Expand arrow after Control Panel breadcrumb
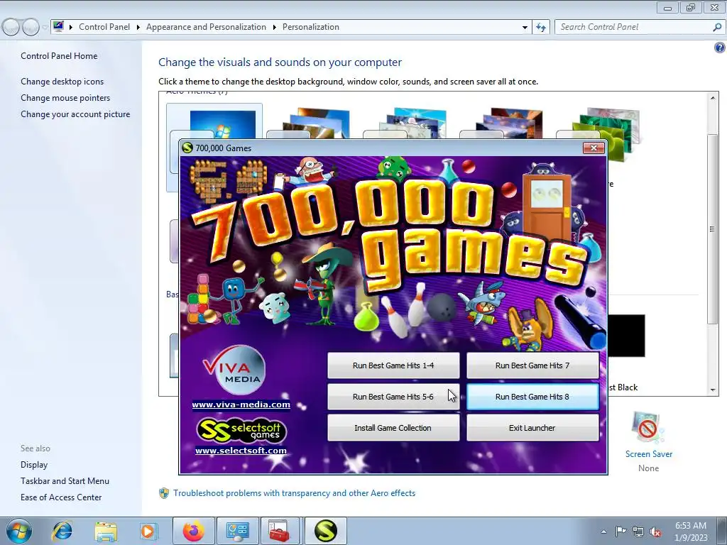 [138, 27]
